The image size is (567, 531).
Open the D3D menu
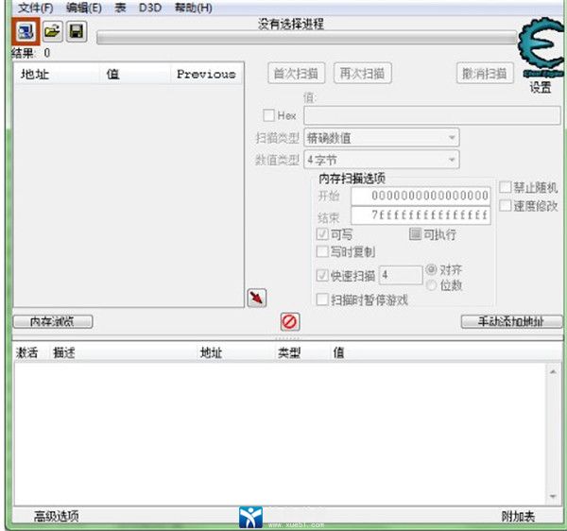(x=150, y=8)
